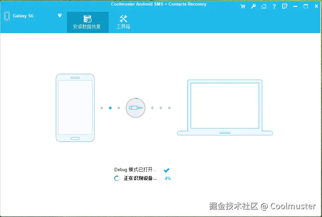Maximize the Coolmuster window

(306, 6)
